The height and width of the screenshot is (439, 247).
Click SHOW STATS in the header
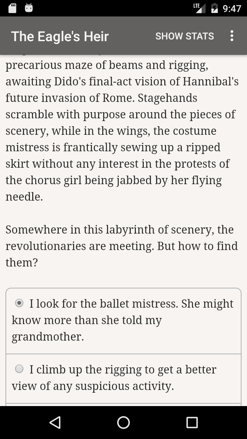pyautogui.click(x=185, y=36)
